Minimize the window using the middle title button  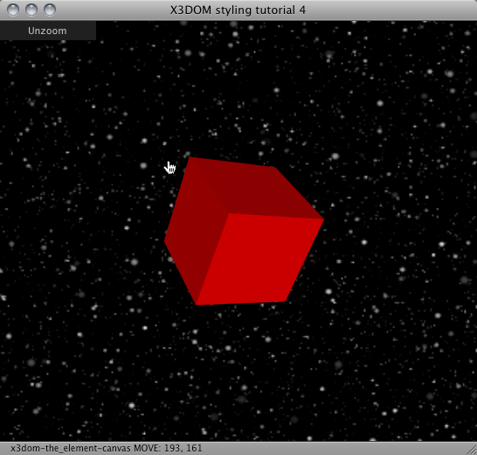(x=31, y=10)
